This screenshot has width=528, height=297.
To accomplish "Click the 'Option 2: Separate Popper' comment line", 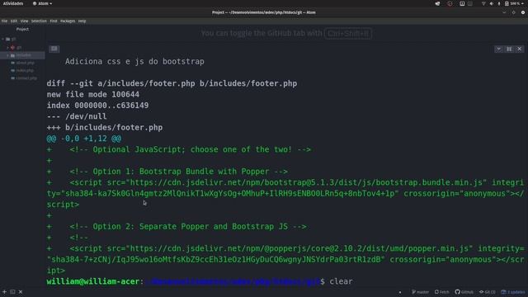I will pyautogui.click(x=188, y=227).
